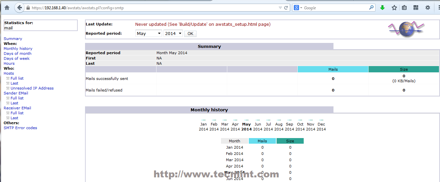This screenshot has width=440, height=182.
Task: Open the bookmarks list icon
Action: pos(404,8)
